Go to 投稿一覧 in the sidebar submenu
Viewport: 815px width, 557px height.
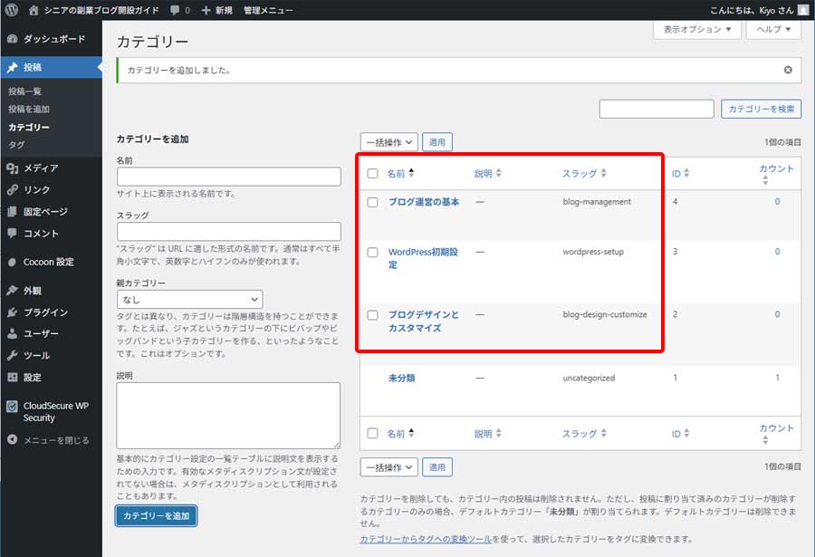(x=25, y=91)
